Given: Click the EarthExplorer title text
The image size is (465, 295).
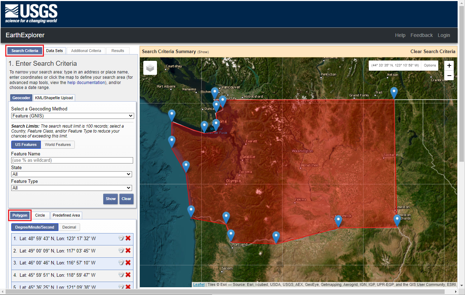Looking at the screenshot, I should [x=25, y=35].
